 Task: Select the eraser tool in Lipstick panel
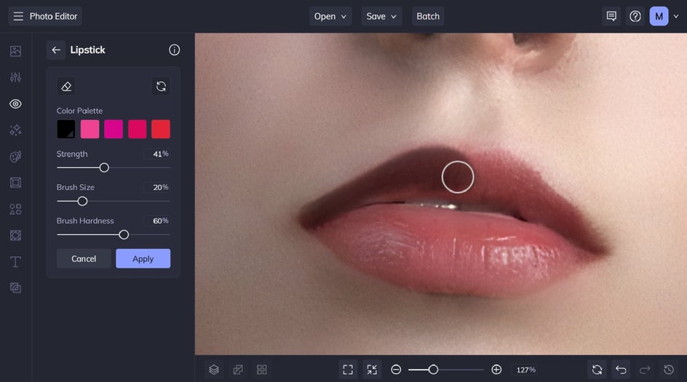[x=66, y=87]
